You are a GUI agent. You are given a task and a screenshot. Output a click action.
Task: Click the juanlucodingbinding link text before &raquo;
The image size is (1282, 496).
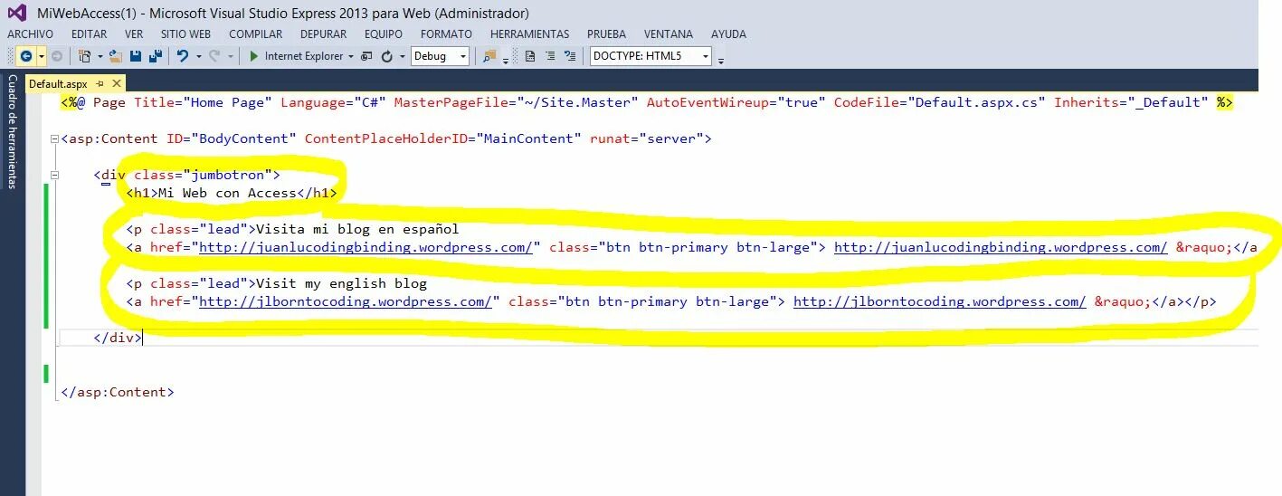[x=1001, y=247]
